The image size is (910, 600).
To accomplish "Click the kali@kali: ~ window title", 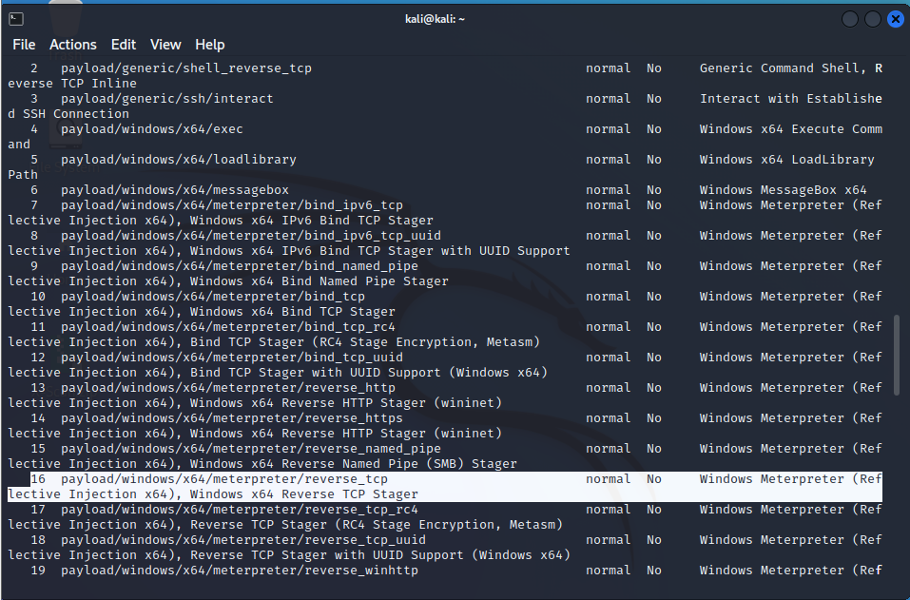I will click(x=435, y=19).
